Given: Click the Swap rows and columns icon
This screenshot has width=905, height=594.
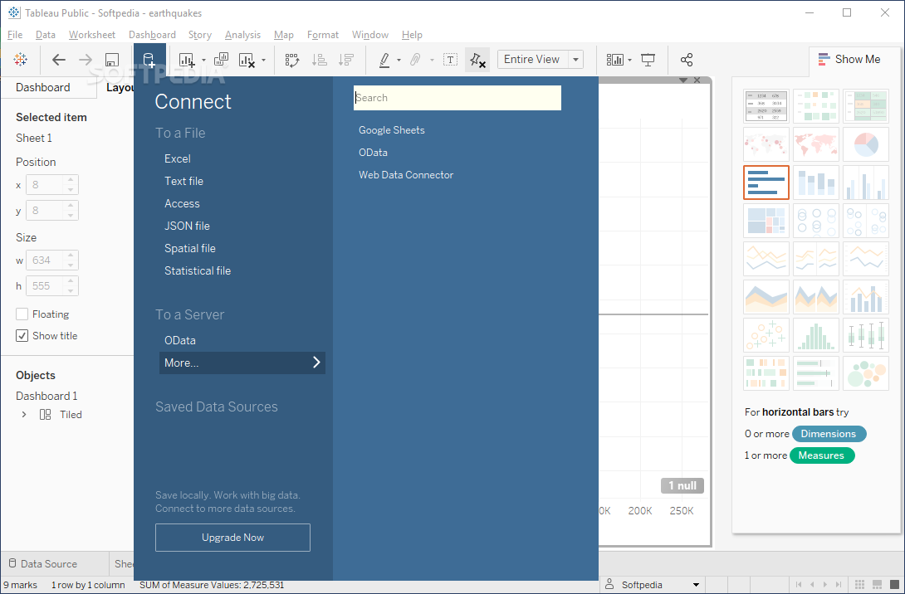Looking at the screenshot, I should pyautogui.click(x=292, y=60).
